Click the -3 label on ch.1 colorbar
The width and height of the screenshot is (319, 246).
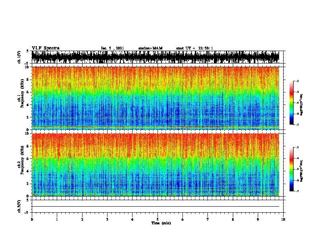(297, 81)
